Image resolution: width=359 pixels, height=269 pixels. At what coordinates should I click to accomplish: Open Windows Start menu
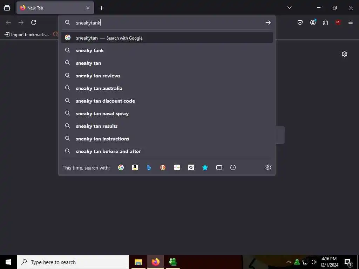8,262
